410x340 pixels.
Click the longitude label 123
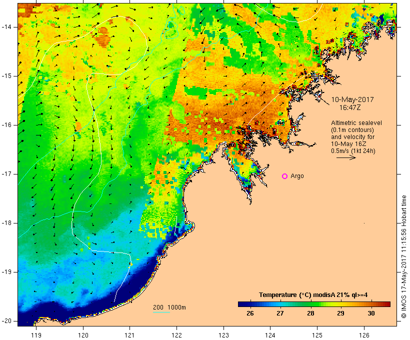click(x=223, y=335)
